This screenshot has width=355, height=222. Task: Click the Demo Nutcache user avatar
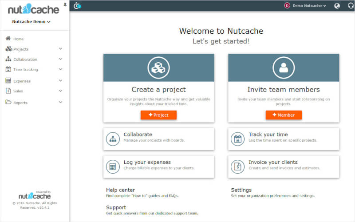(x=287, y=6)
